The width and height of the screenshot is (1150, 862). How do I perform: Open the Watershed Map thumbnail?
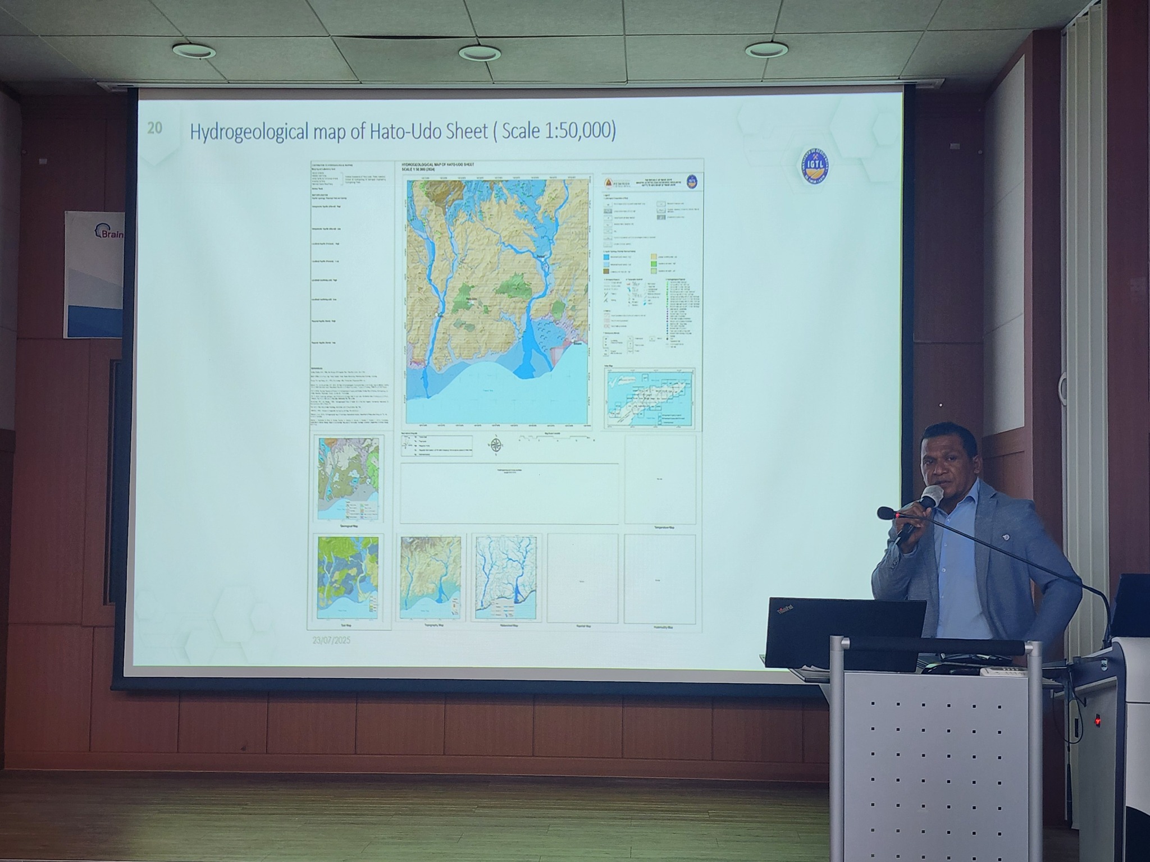(x=506, y=577)
